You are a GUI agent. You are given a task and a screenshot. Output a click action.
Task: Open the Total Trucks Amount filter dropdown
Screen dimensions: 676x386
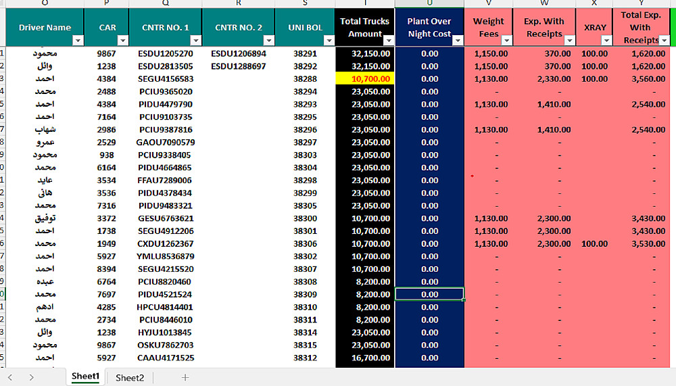point(389,41)
